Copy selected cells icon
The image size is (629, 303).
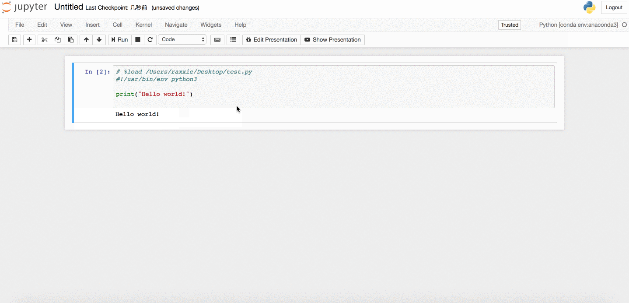tap(57, 39)
